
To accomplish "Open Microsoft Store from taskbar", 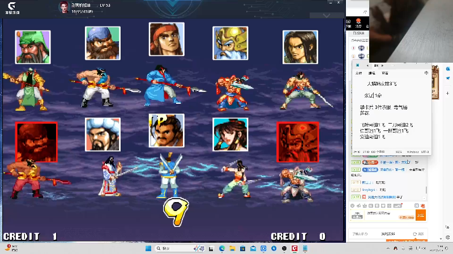I will [x=242, y=248].
